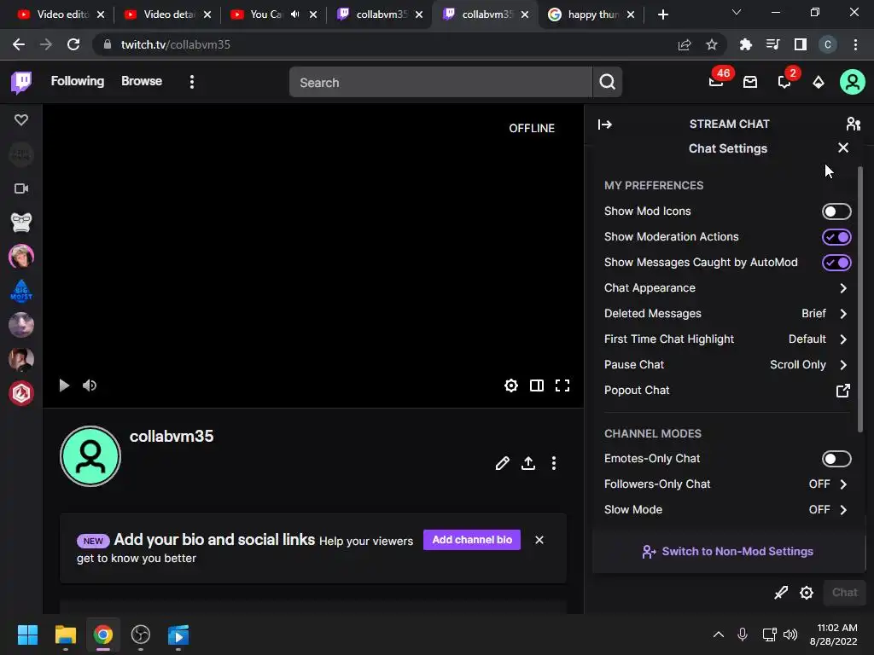Open video player settings gear
This screenshot has height=655, width=874.
click(x=510, y=385)
